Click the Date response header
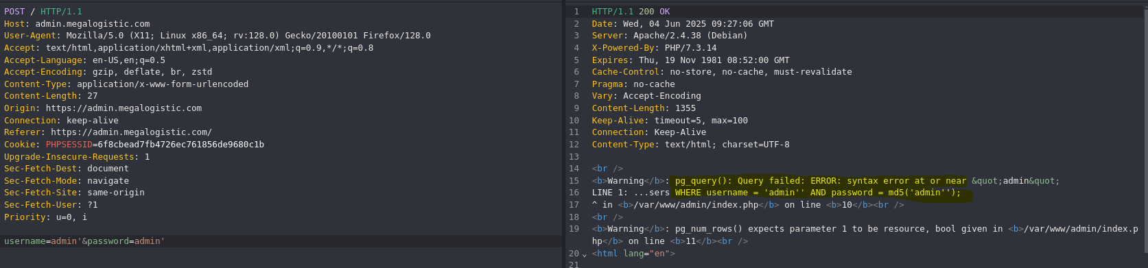Image resolution: width=1148 pixels, height=268 pixels. [683, 24]
